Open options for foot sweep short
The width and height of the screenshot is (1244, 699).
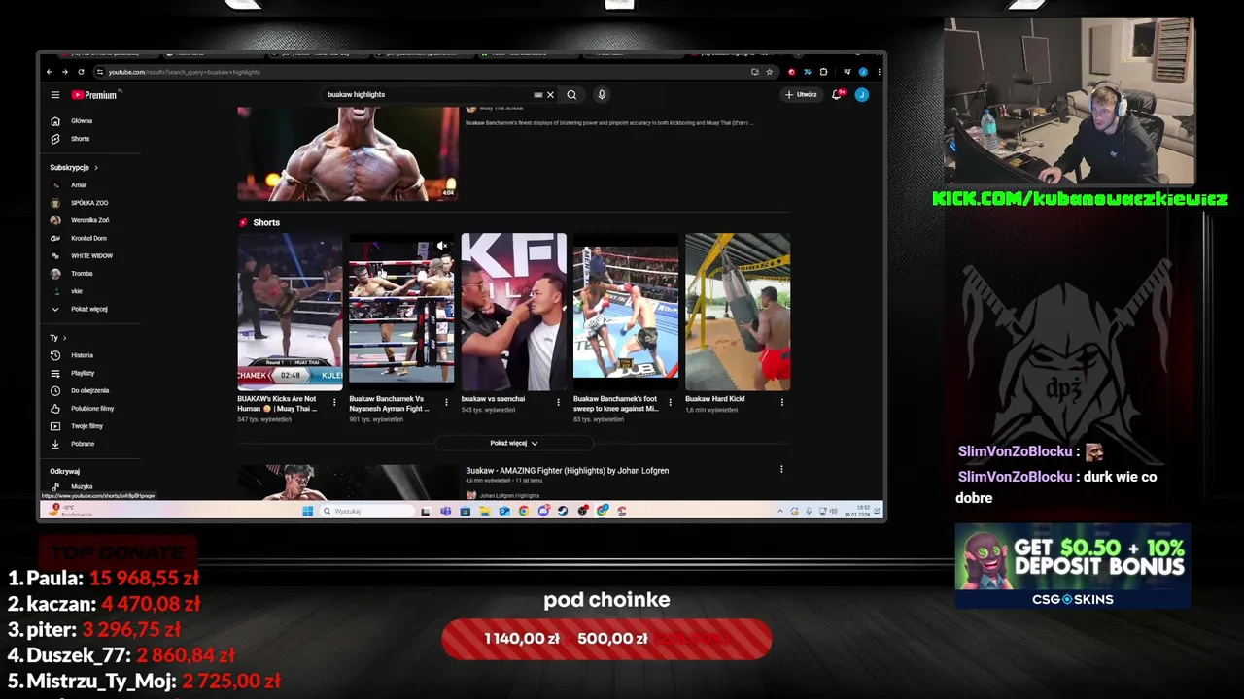pos(670,402)
